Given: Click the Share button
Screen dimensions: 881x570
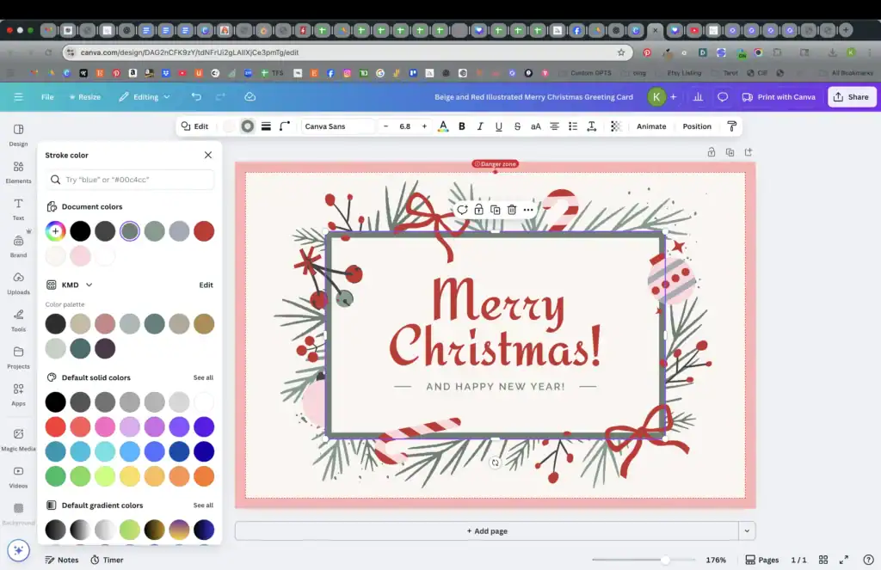Looking at the screenshot, I should click(852, 97).
